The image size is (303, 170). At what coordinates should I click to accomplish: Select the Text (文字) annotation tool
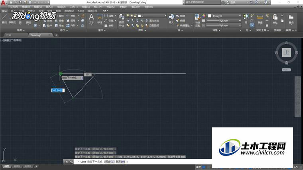coord(91,19)
